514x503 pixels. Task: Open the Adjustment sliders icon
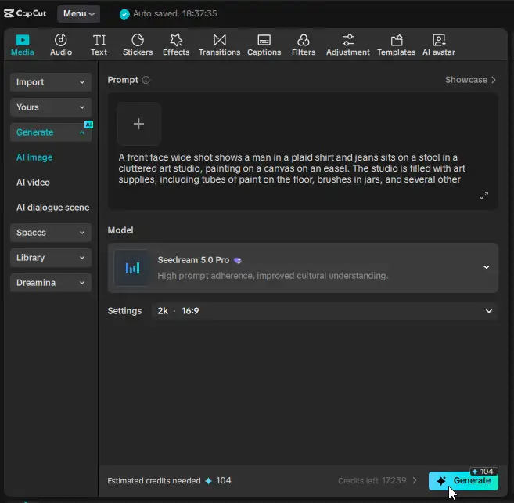pos(348,40)
